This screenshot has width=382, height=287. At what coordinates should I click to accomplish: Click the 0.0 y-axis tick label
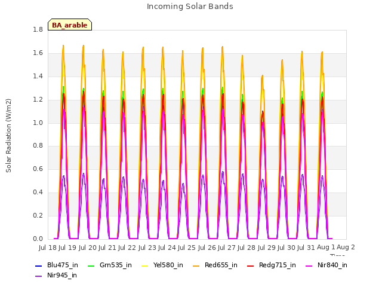point(38,239)
